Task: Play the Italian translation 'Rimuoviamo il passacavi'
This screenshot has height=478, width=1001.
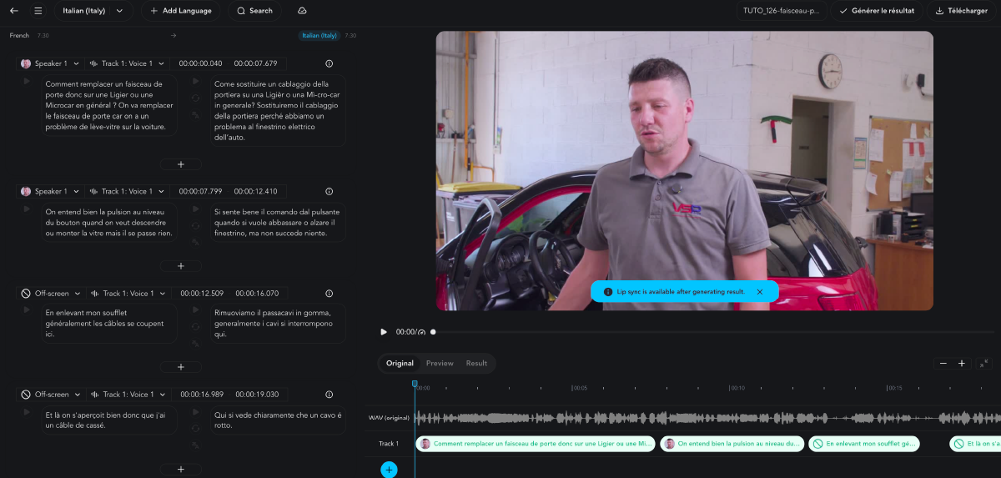Action: (195, 310)
